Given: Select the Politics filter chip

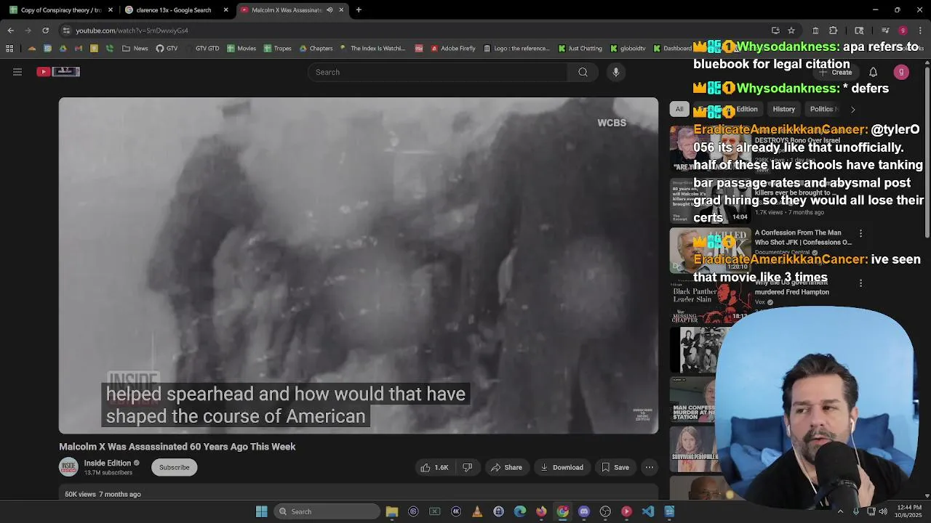Looking at the screenshot, I should point(823,109).
